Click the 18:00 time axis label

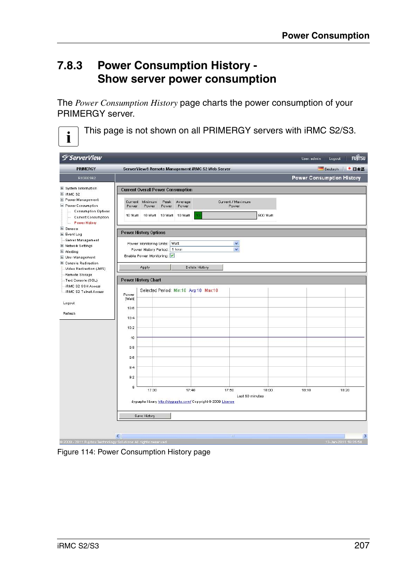[268, 390]
